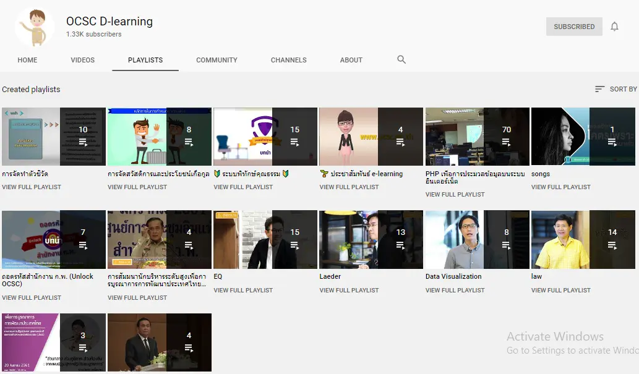
Task: View full playlist for Data Visualization
Action: [x=455, y=290]
